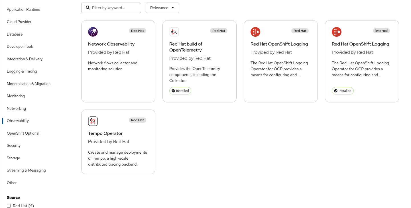The width and height of the screenshot is (411, 208).
Task: Click the Installed checkmark on OpenTelemetry tile
Action: click(x=173, y=91)
